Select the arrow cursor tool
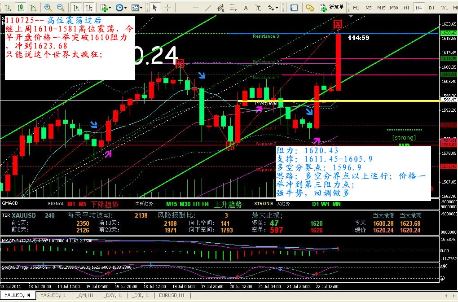This screenshot has height=302, width=458. point(155,8)
